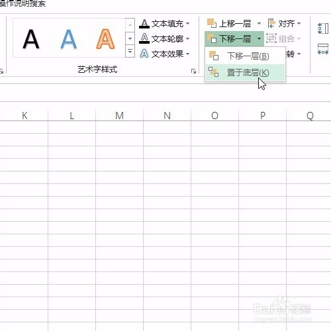Collapse the 下移一层 dropdown arrow
Screen dimensions: 331x331
coord(259,38)
